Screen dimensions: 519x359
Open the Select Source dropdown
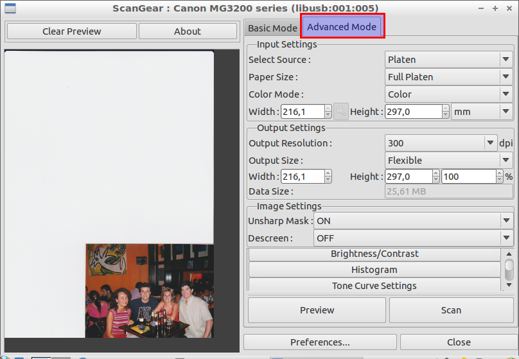coord(448,60)
